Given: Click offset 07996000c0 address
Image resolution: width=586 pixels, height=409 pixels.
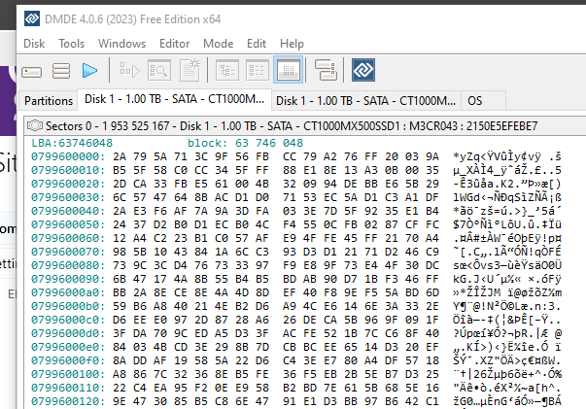Looking at the screenshot, I should click(68, 320).
